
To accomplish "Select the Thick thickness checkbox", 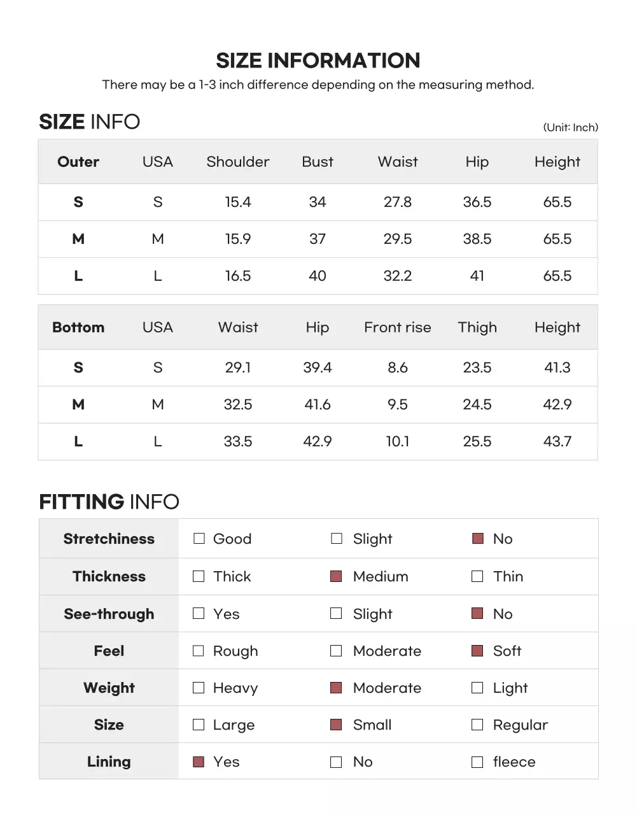I will [199, 576].
